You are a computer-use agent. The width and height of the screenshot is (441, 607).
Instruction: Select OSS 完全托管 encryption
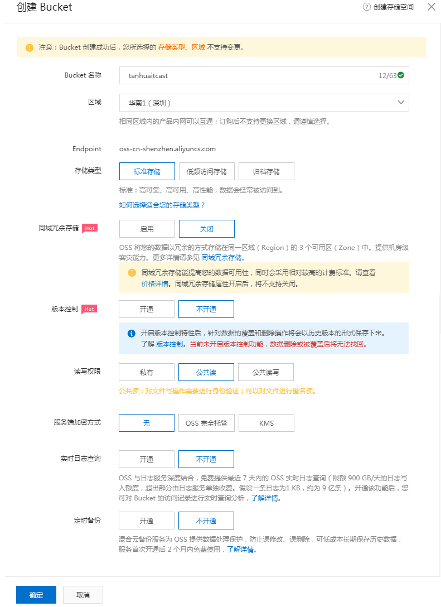(x=207, y=423)
